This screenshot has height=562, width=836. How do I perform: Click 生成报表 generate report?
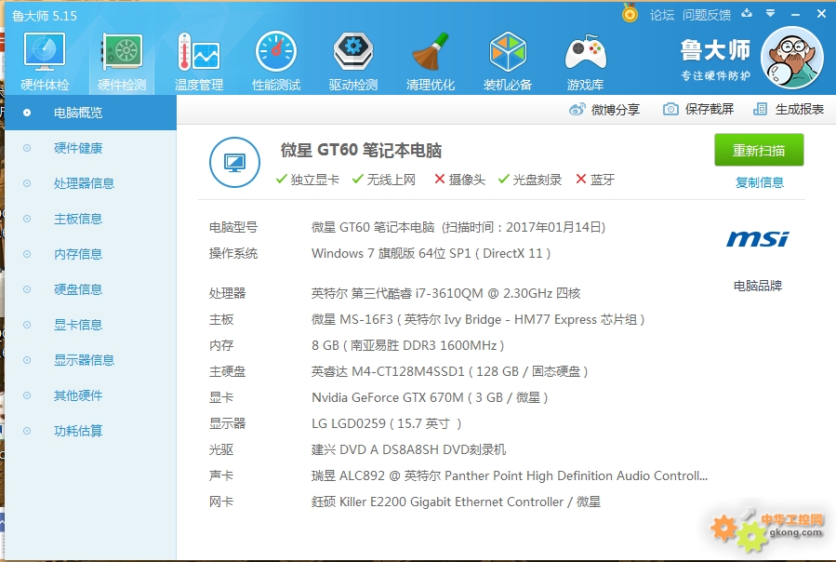point(799,110)
